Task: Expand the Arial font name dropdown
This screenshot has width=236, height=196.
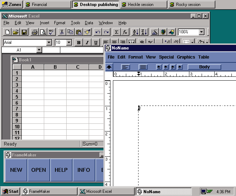Action: tap(49, 42)
